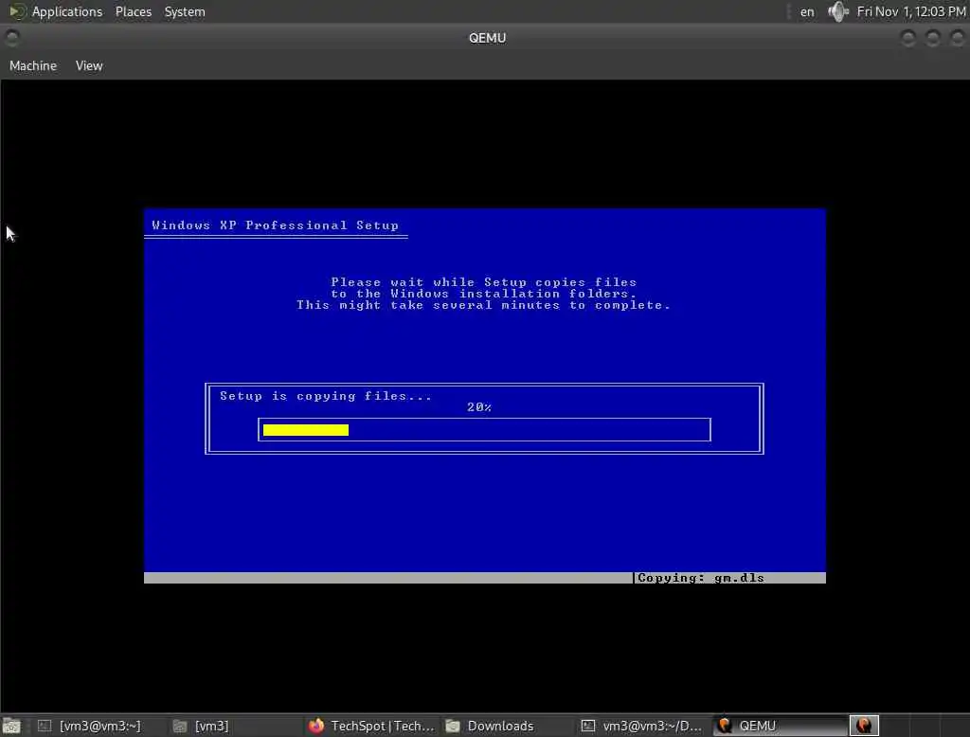
Task: Click the volume speaker icon
Action: [x=837, y=11]
